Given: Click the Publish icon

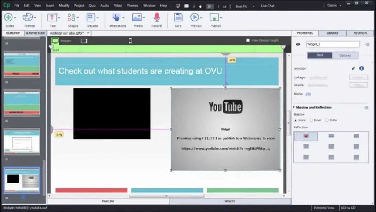Looking at the screenshot, I should pos(214,17).
